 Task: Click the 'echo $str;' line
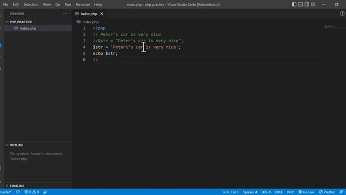105,54
